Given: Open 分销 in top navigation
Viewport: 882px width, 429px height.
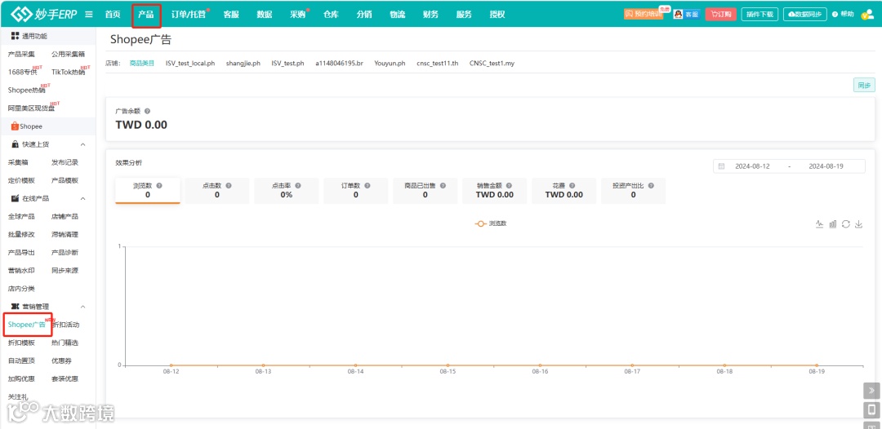Looking at the screenshot, I should click(x=364, y=15).
